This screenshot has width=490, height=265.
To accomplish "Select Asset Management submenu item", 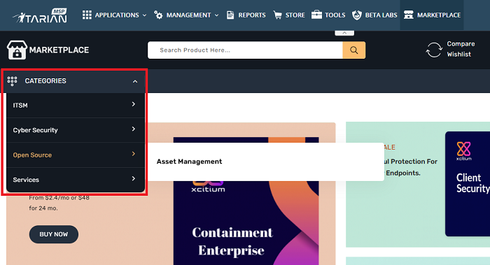I will click(x=190, y=162).
